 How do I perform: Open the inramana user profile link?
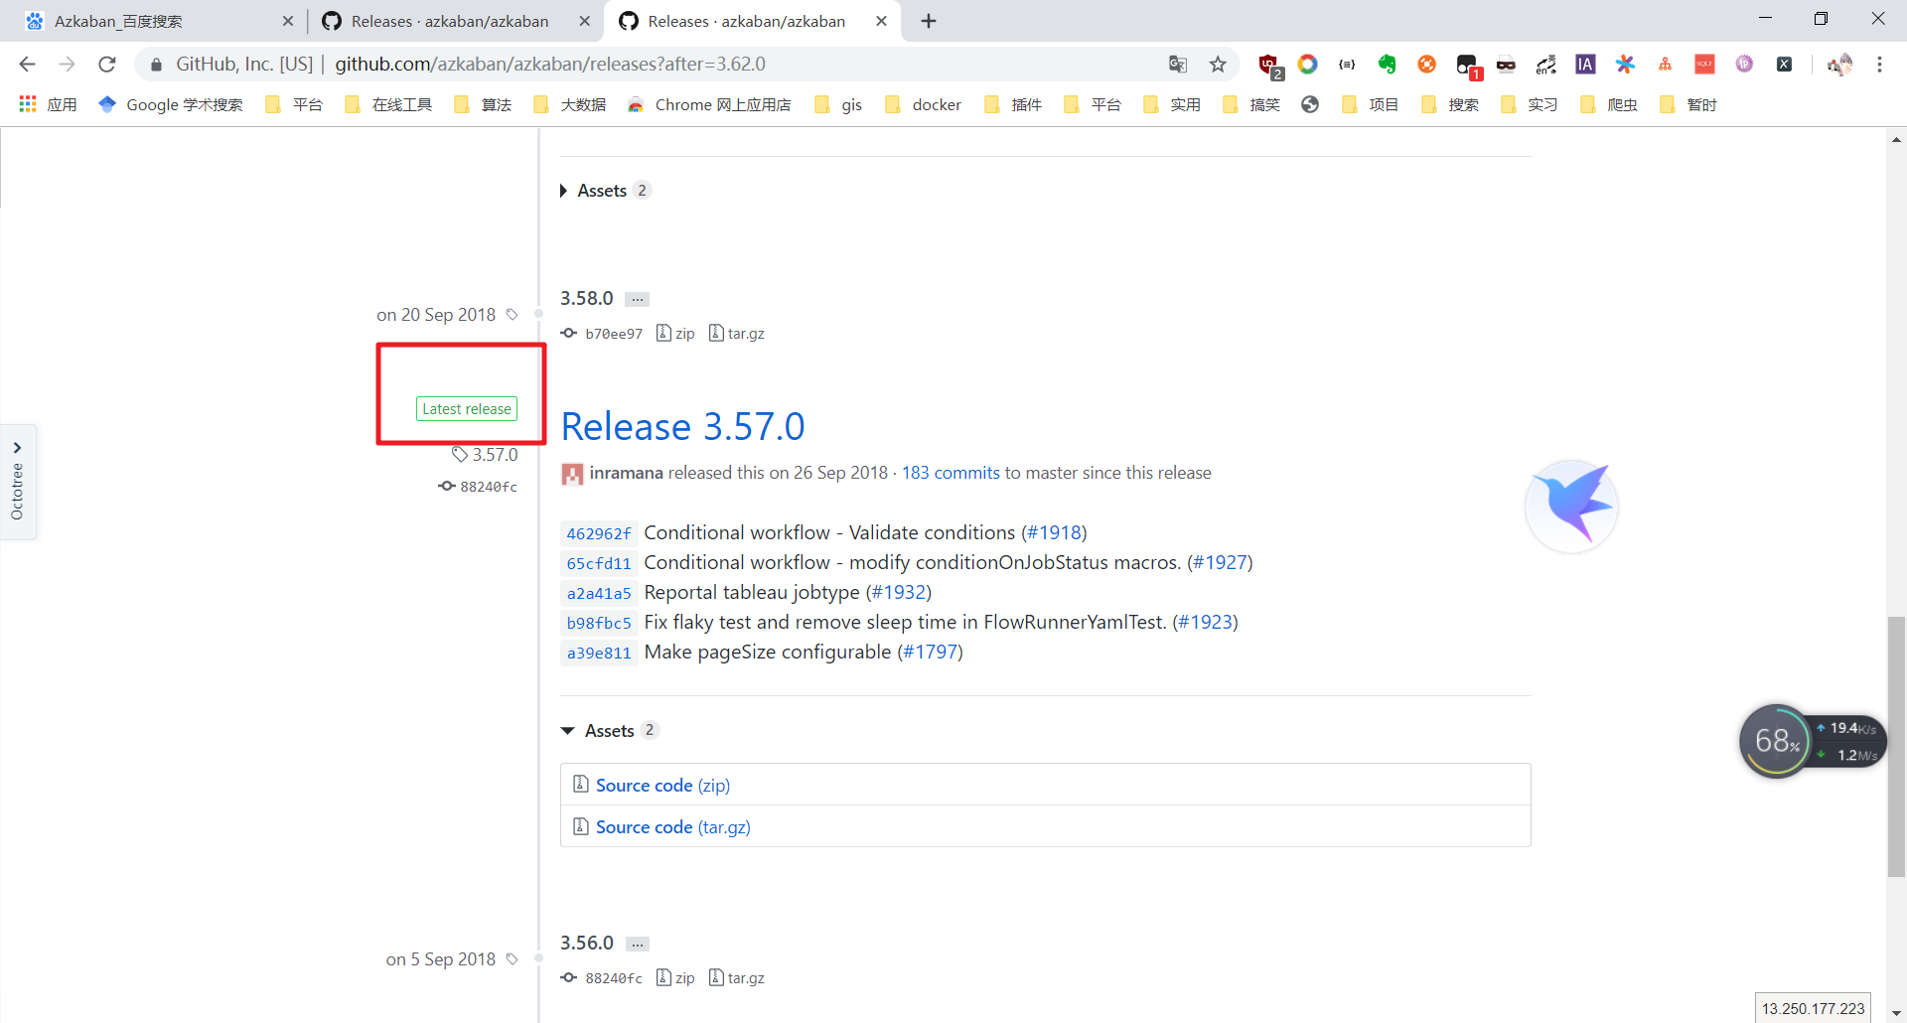[626, 473]
